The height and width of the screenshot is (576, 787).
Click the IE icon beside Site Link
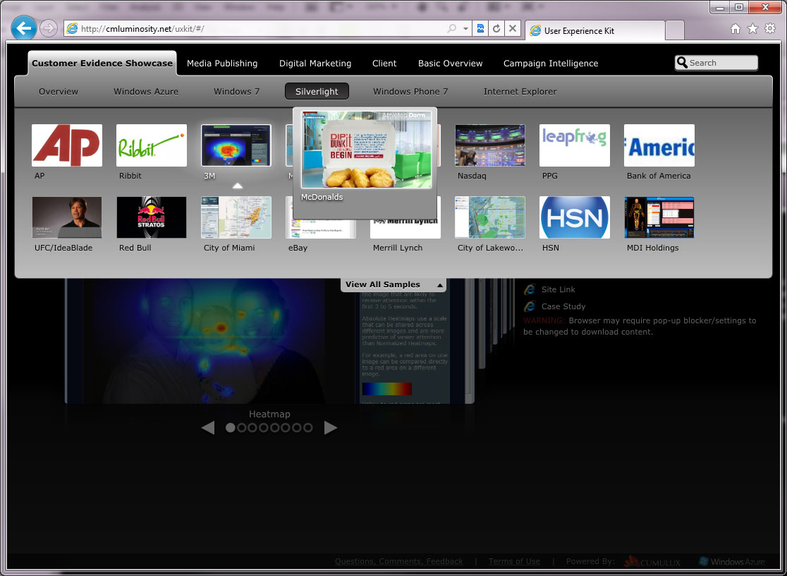click(530, 289)
